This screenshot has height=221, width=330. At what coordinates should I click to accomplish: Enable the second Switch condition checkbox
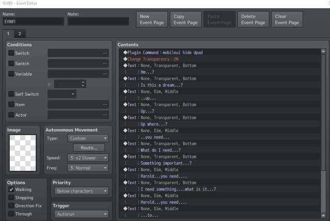[x=11, y=63]
